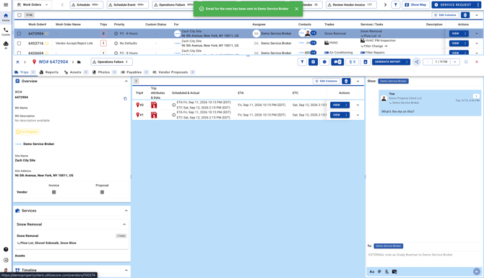Click filter icon in detail toolbar
484x278 pixels.
click(302, 61)
